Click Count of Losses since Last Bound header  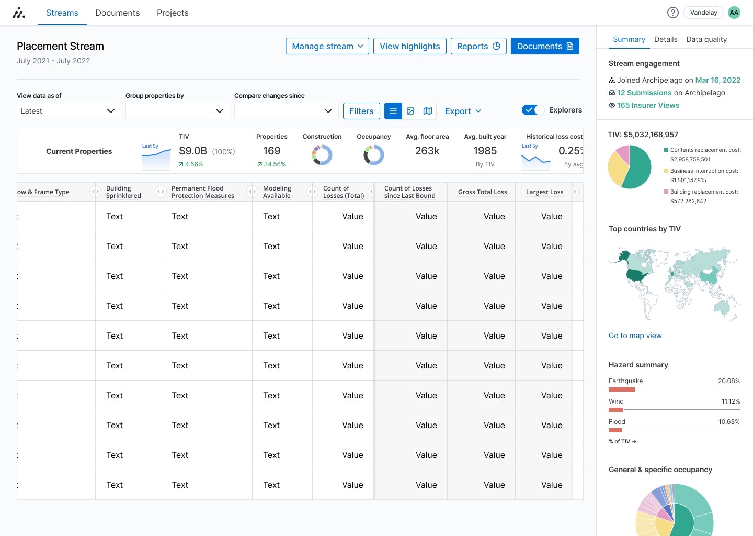[x=410, y=192]
